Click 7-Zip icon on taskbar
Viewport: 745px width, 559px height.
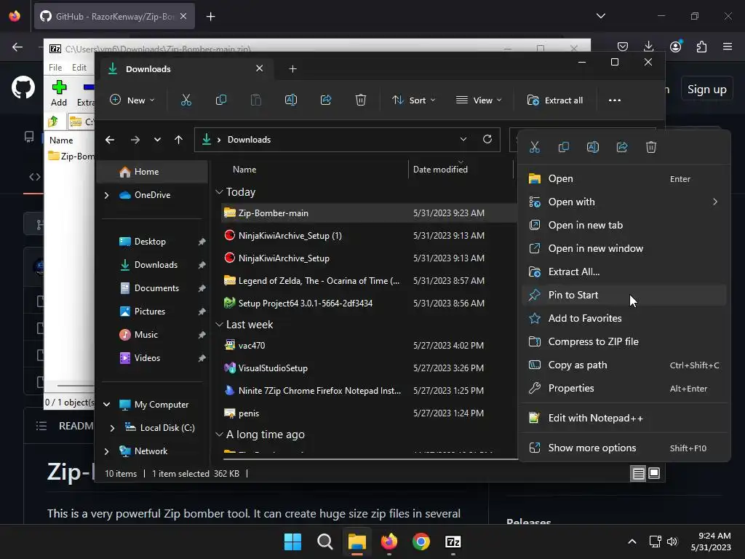453,542
